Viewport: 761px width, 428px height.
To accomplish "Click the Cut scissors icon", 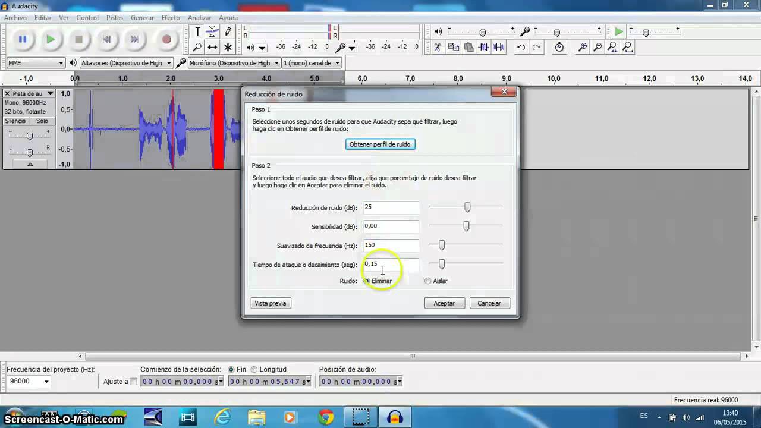I will click(438, 48).
